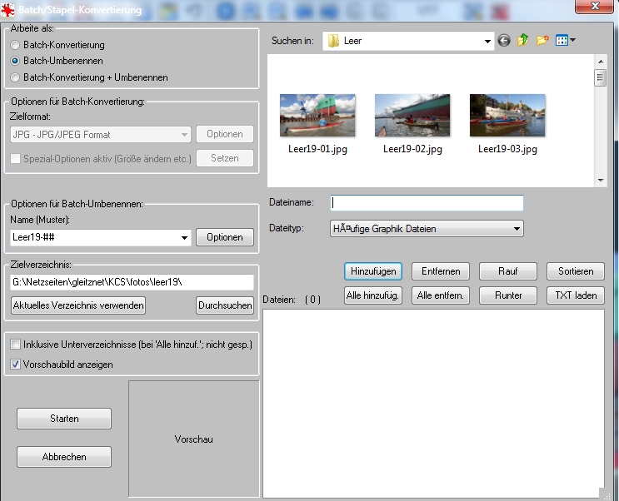Expand the Suchen in folder dropdown

pyautogui.click(x=487, y=41)
